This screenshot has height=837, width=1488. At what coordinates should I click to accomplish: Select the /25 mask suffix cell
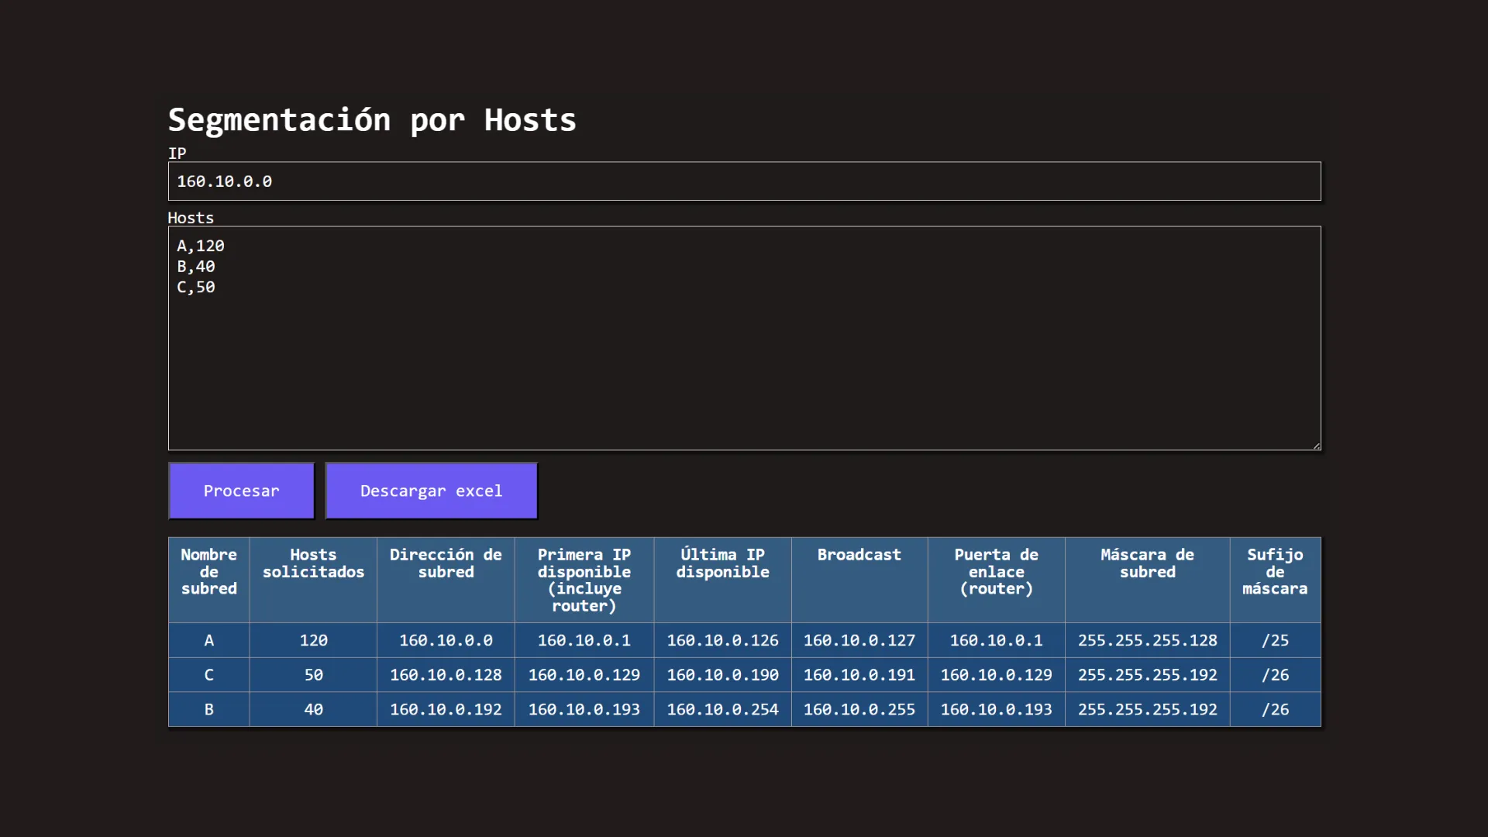tap(1274, 640)
